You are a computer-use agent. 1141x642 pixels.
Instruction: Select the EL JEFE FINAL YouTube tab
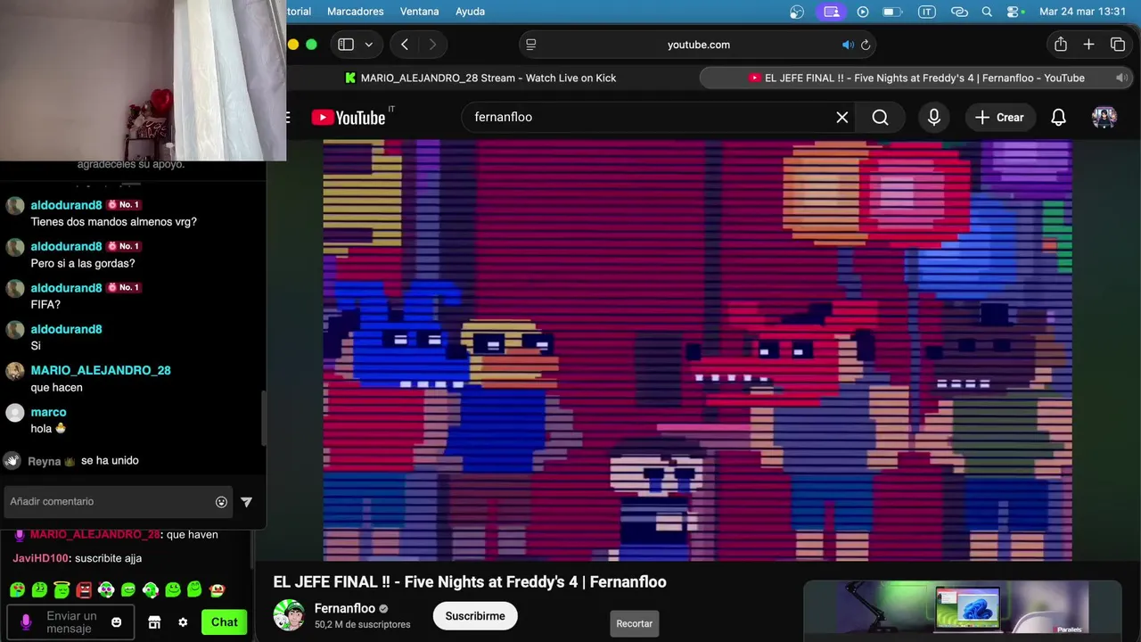(915, 78)
